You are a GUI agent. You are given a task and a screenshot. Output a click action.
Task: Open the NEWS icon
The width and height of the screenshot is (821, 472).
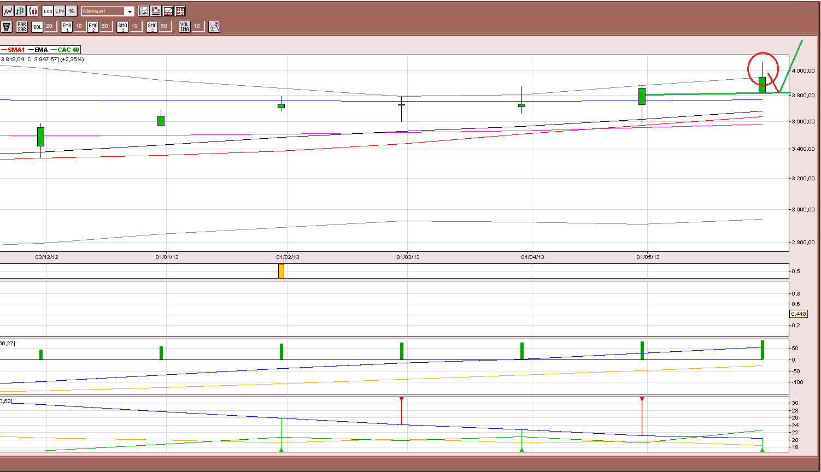coord(180,11)
